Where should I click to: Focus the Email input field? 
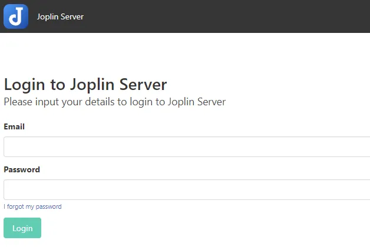(x=187, y=146)
